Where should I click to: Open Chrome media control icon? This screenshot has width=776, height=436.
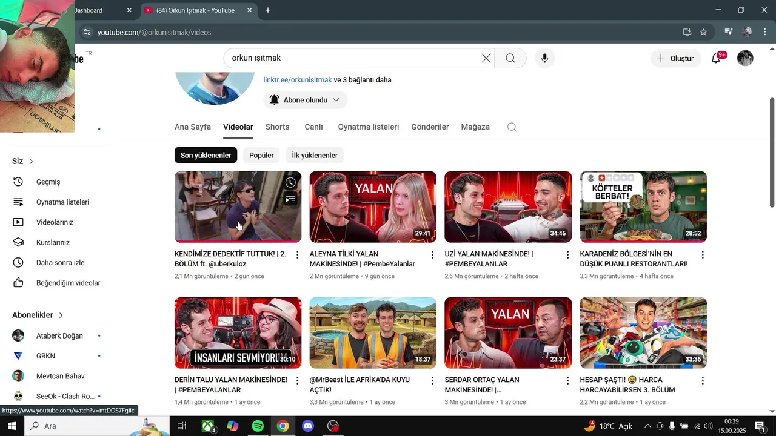[x=729, y=32]
